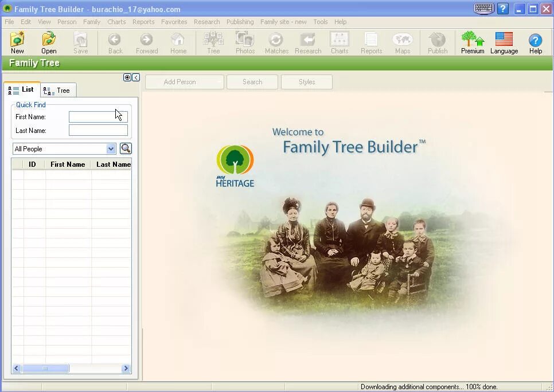Open the Add Person dropdown button

[x=185, y=82]
